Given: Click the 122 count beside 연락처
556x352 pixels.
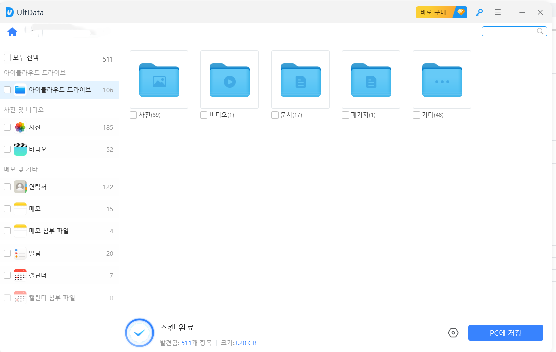Looking at the screenshot, I should 108,187.
